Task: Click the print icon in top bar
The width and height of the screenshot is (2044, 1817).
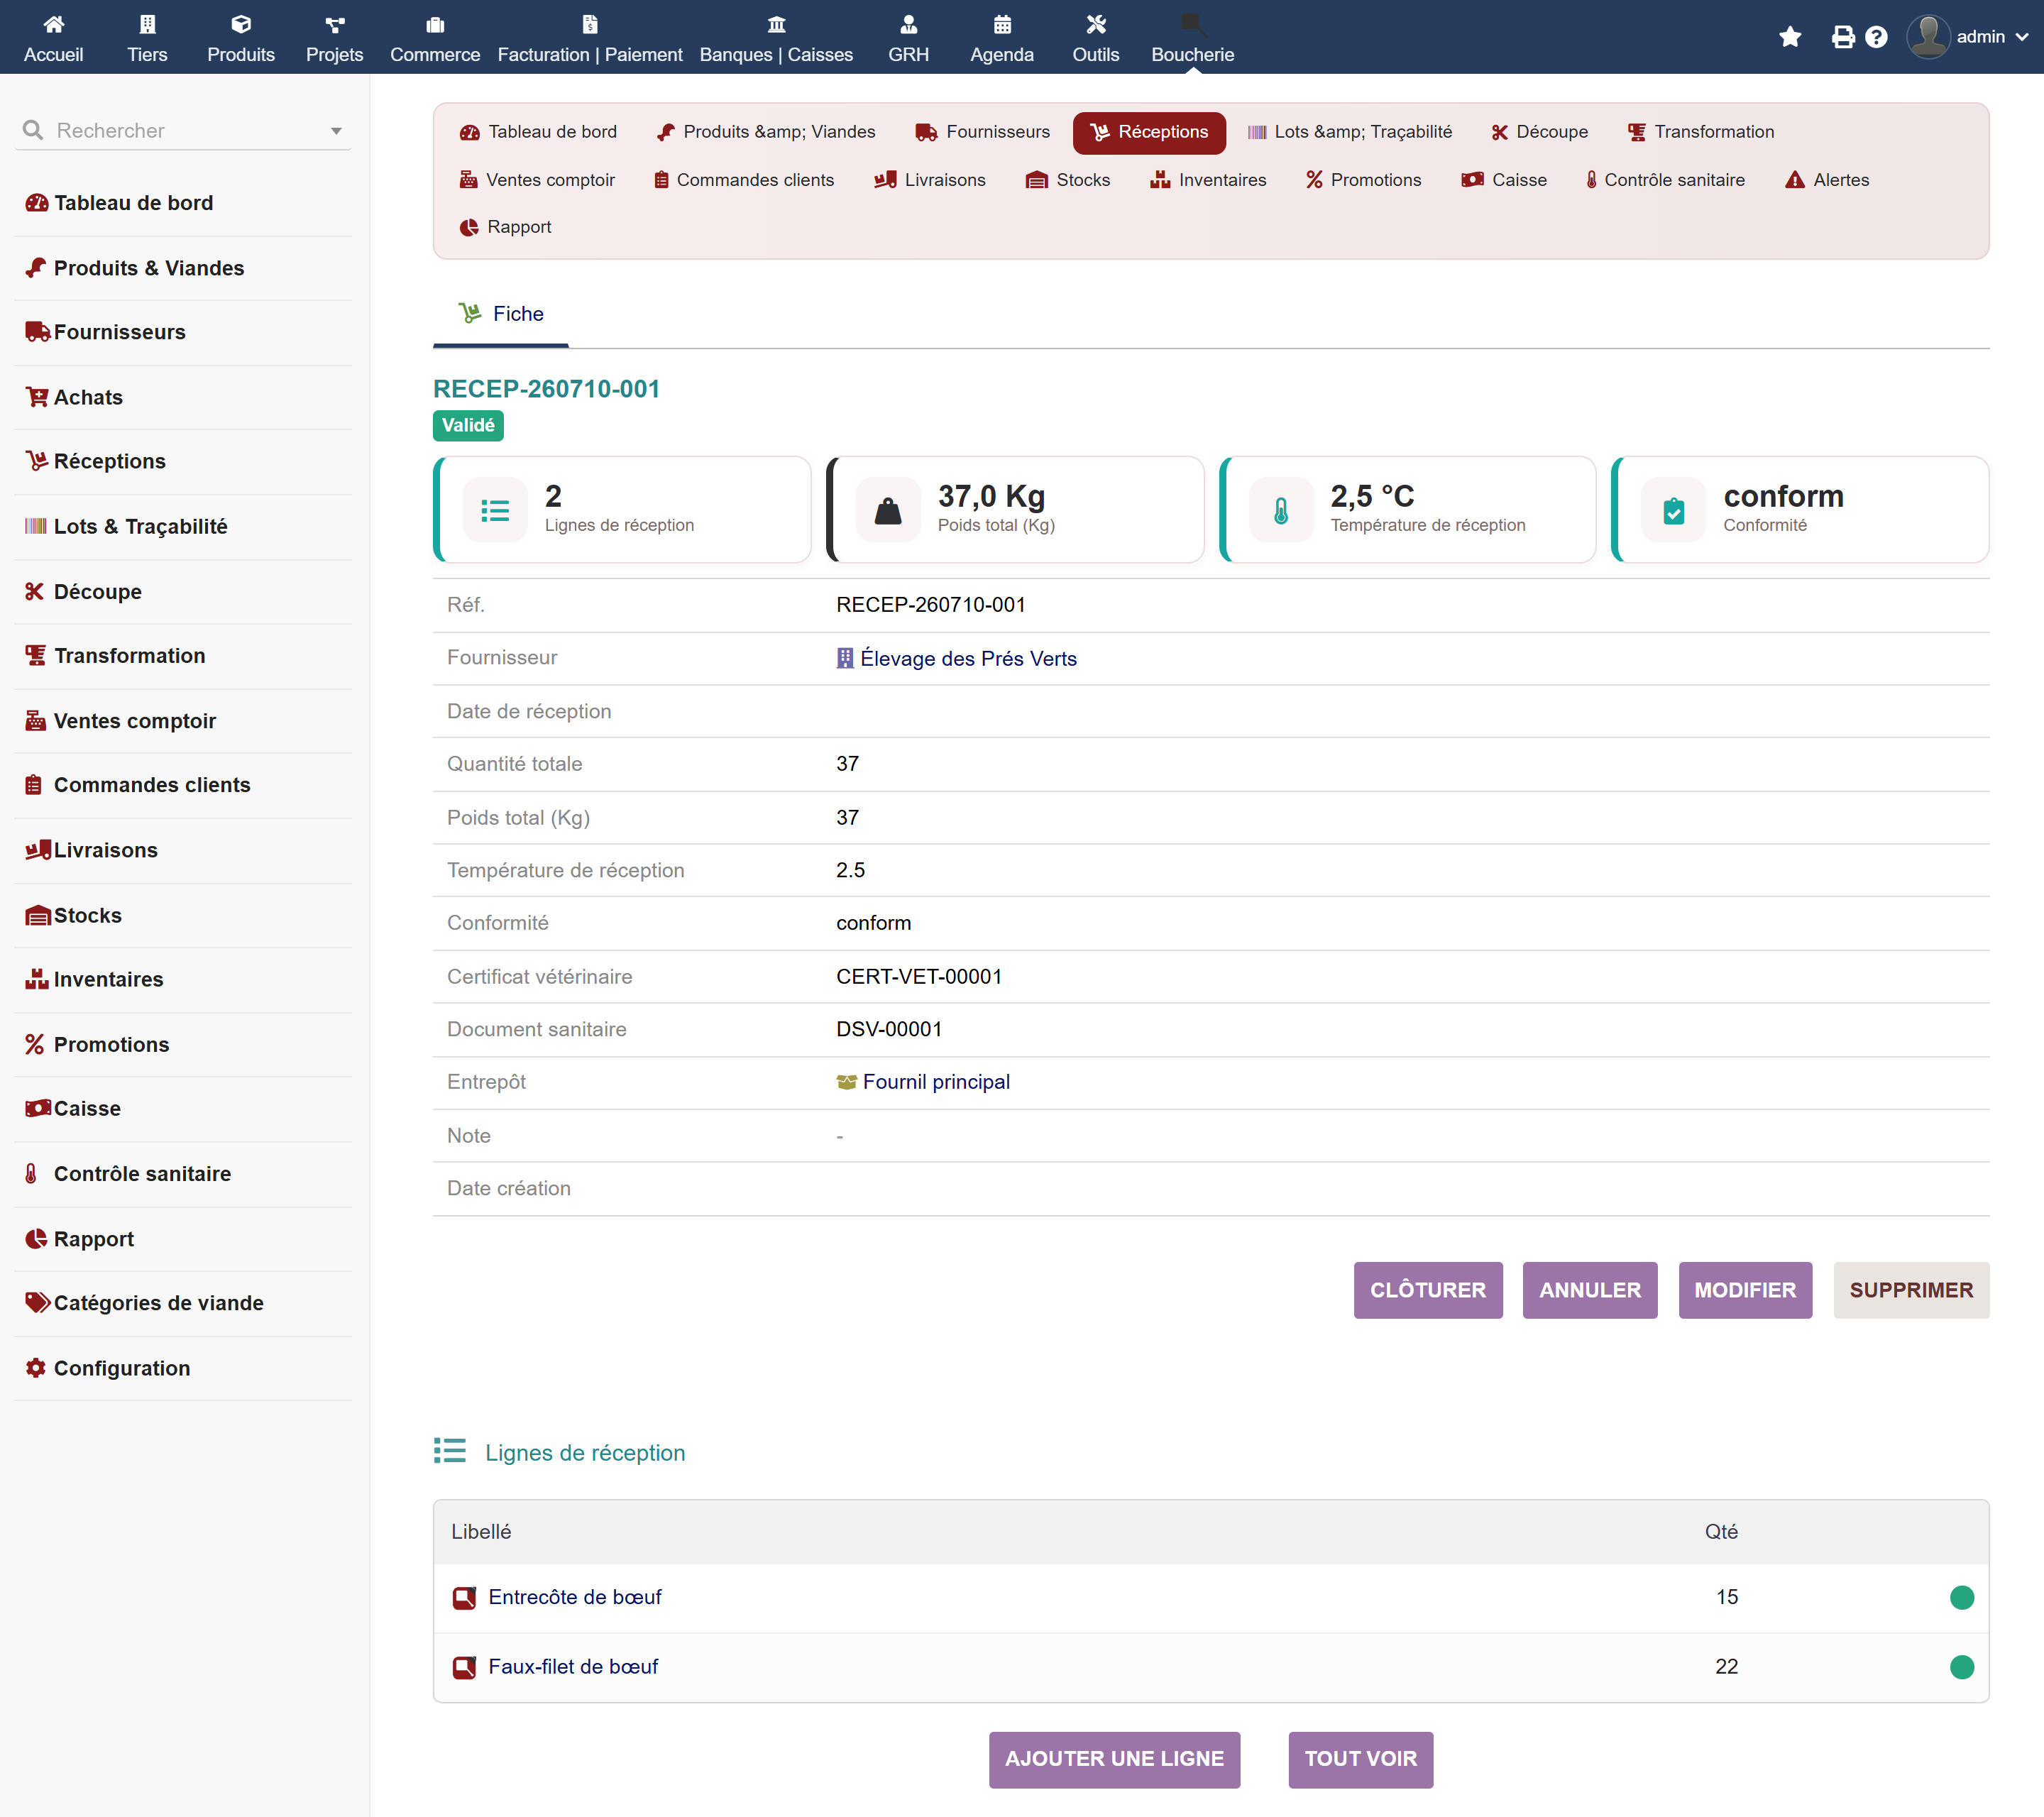Action: coord(1842,37)
